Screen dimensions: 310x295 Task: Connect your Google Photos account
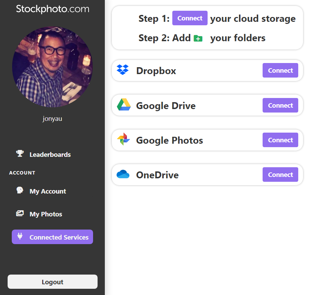tap(280, 140)
